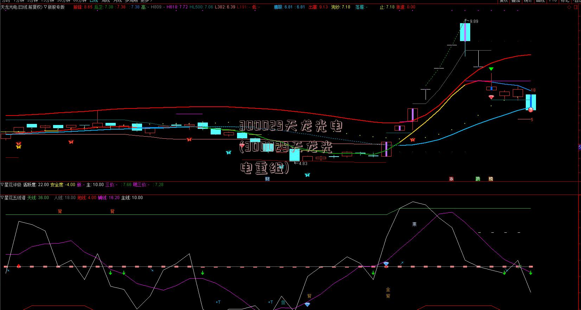Switch to the 周线 period tab

[106, 1]
